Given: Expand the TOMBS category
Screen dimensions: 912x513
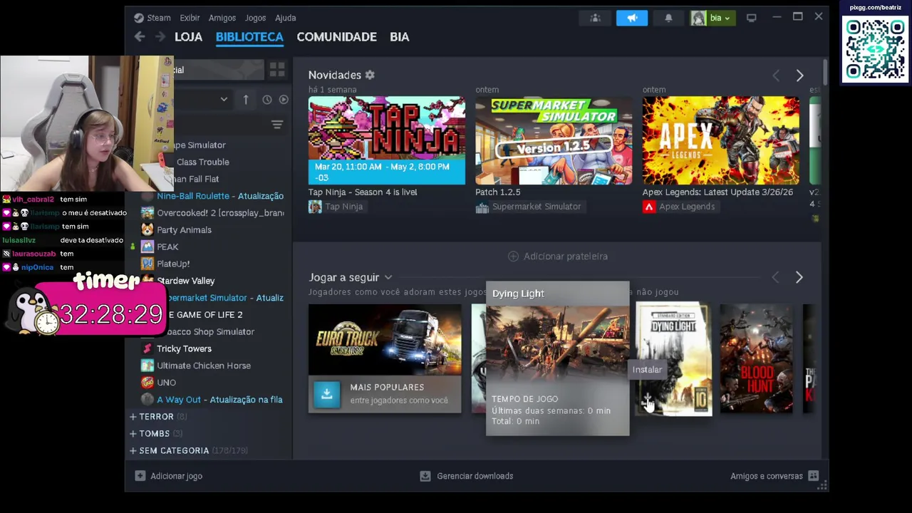Looking at the screenshot, I should click(155, 433).
